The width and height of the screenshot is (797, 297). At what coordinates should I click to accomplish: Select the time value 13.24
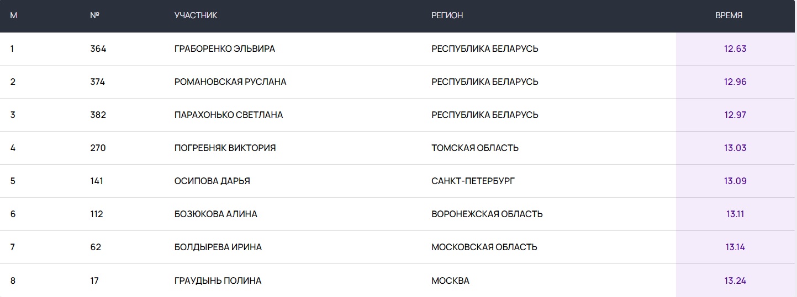[x=735, y=280]
